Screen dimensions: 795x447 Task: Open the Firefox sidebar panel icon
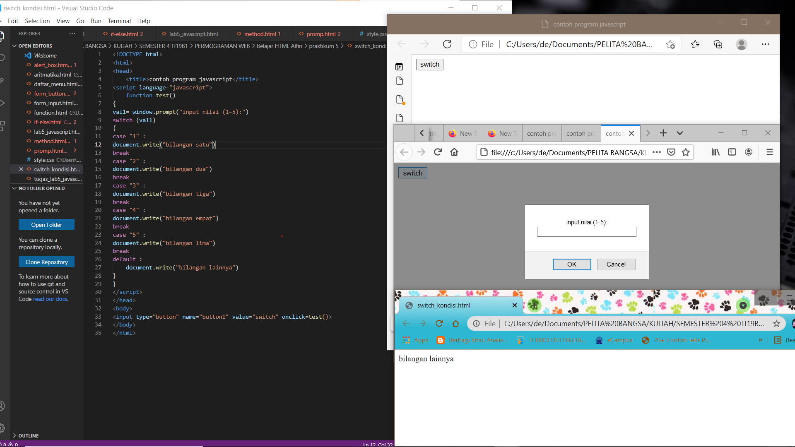click(x=732, y=152)
